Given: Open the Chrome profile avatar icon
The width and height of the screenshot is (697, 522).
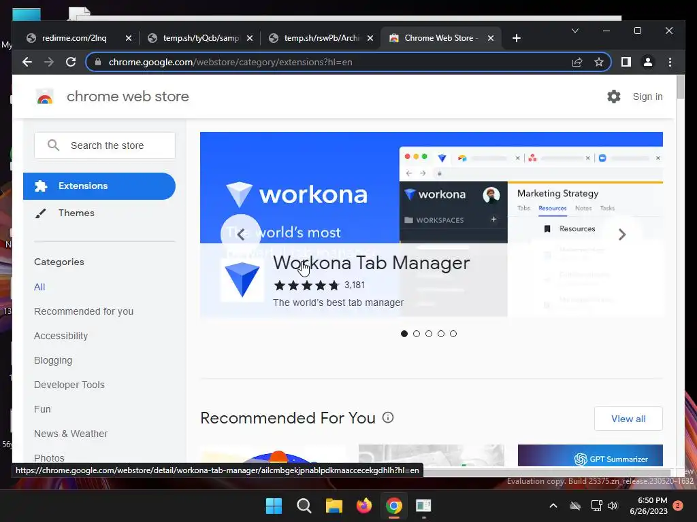Looking at the screenshot, I should click(x=648, y=62).
